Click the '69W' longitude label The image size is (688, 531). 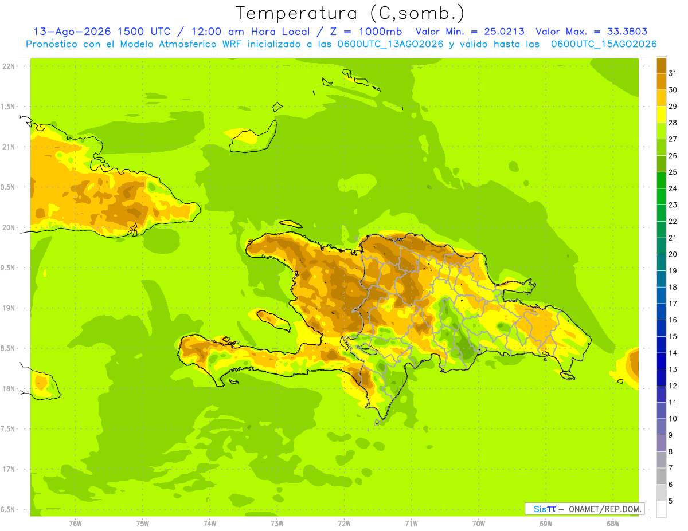[546, 524]
